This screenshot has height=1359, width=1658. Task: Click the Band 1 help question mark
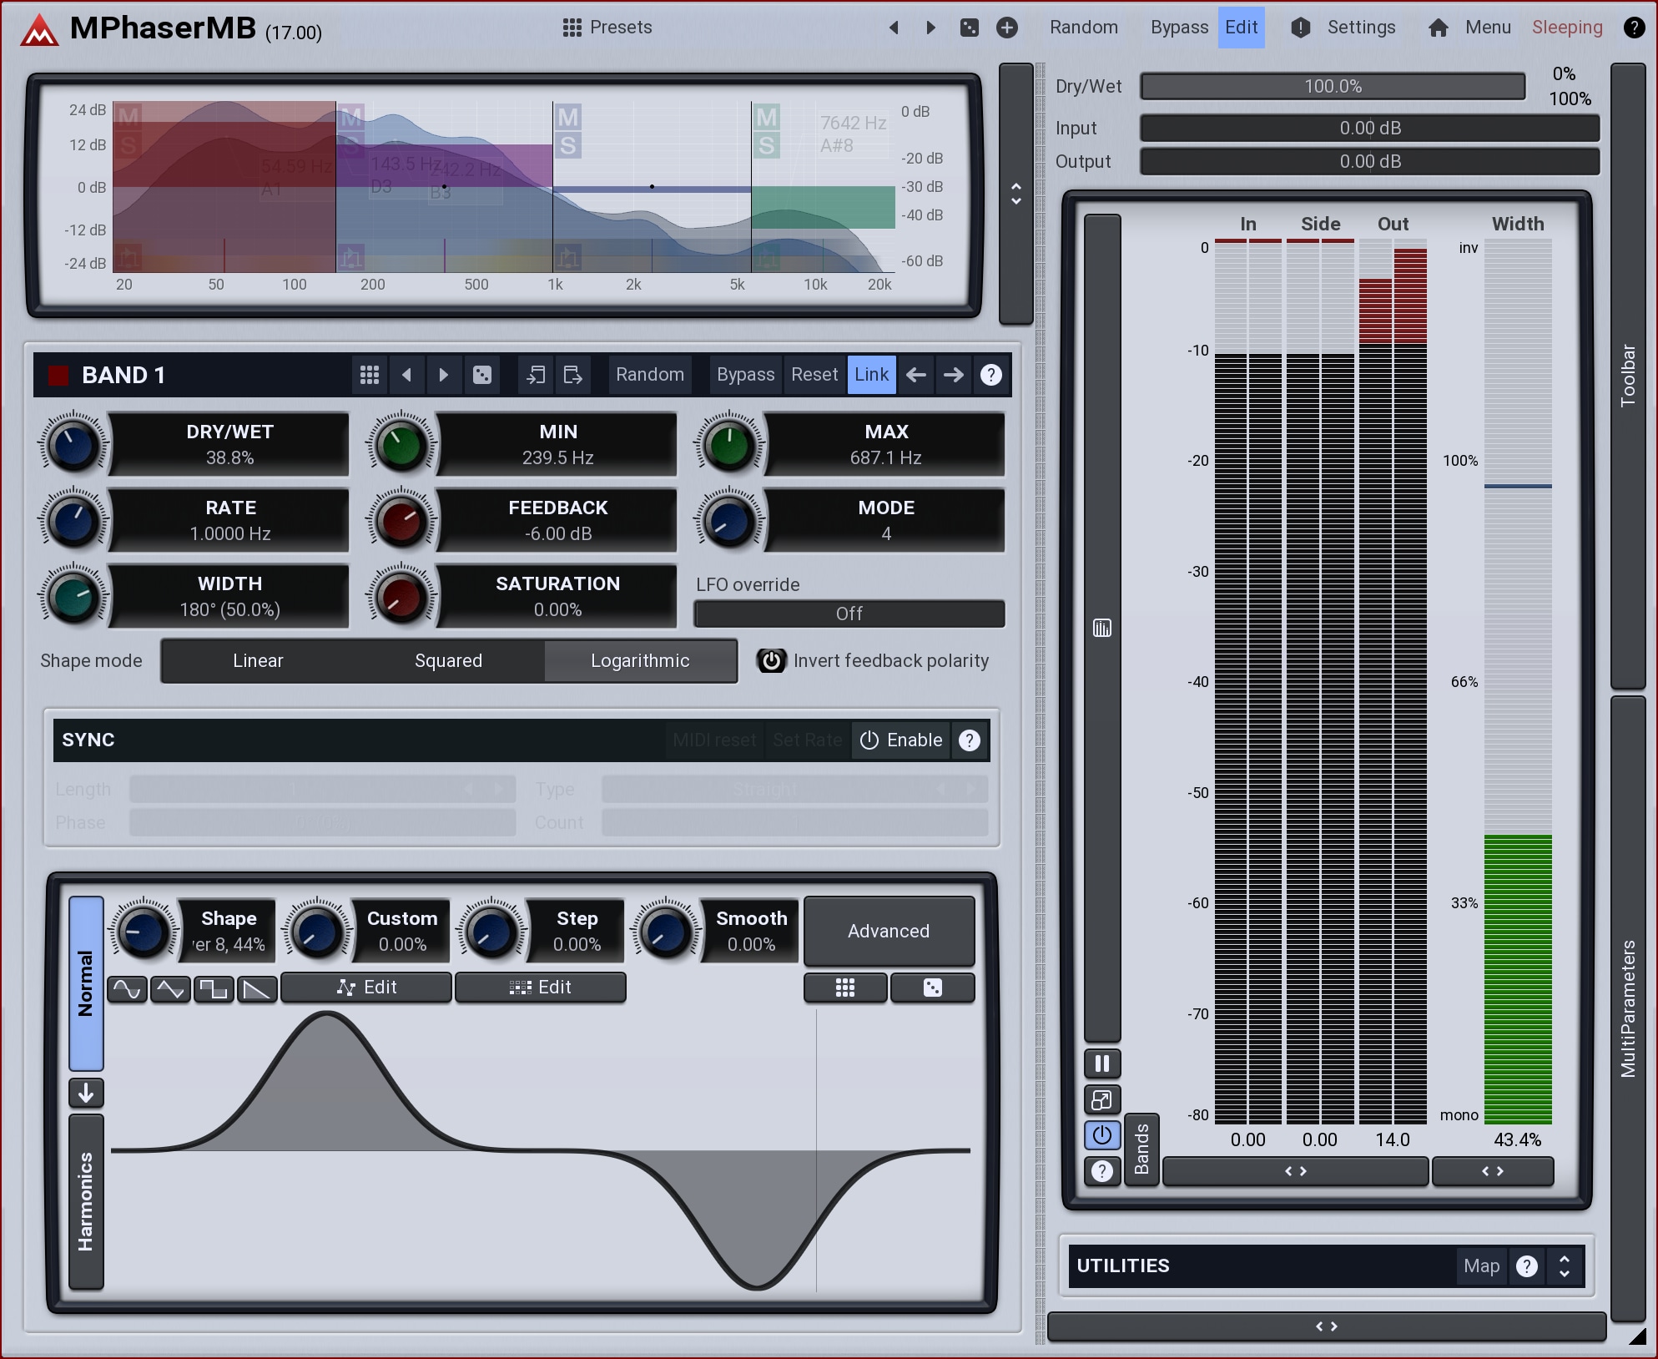tap(990, 375)
